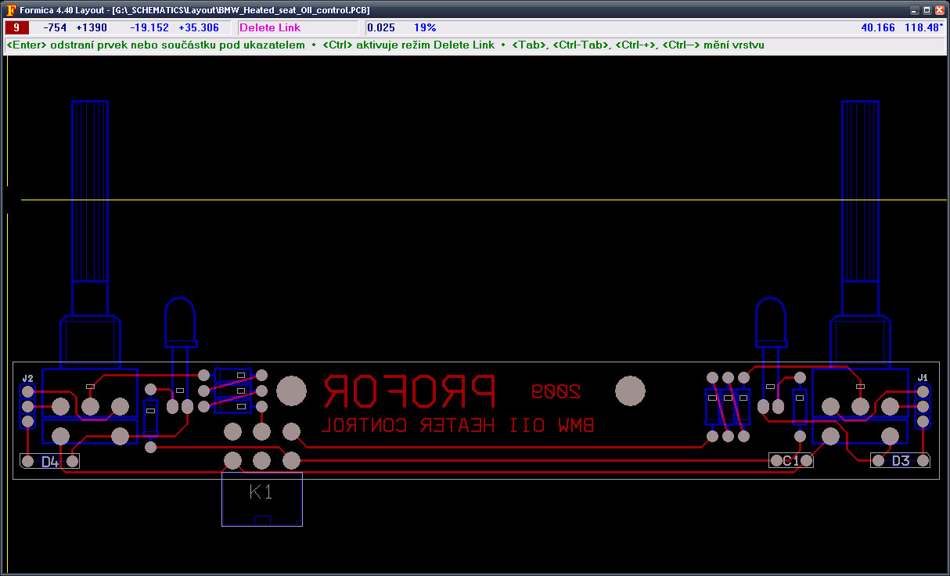The width and height of the screenshot is (950, 576).
Task: Maximize the Formica Layout window
Action: pyautogui.click(x=927, y=10)
